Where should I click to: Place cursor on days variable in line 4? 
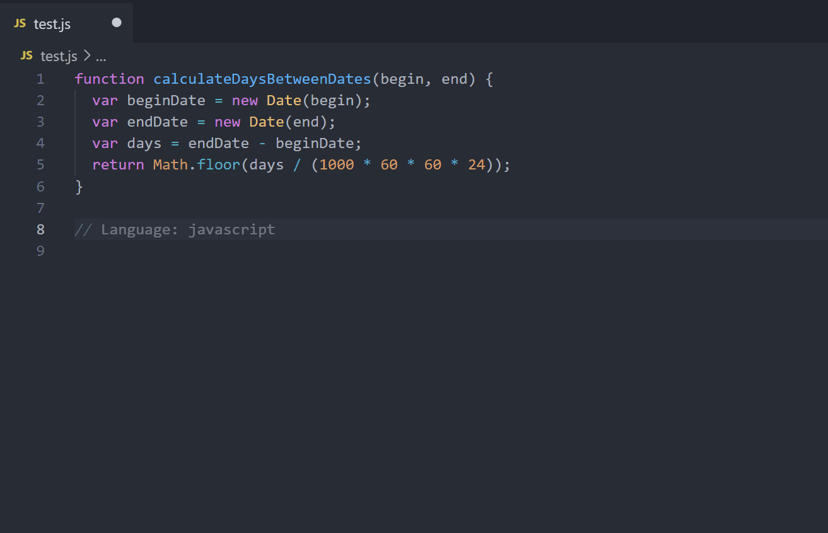coord(144,144)
